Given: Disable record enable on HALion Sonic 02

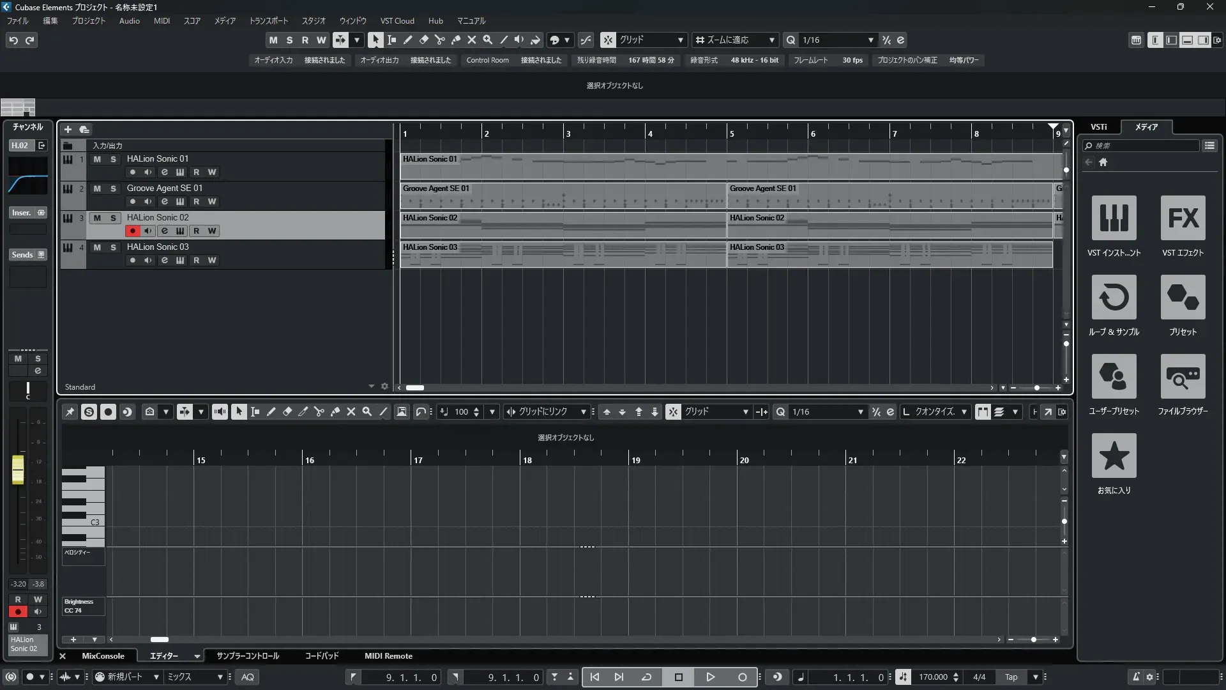Looking at the screenshot, I should [132, 231].
